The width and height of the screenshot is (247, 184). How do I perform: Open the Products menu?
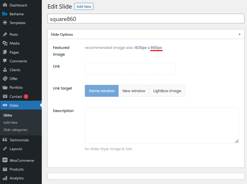[17, 169]
